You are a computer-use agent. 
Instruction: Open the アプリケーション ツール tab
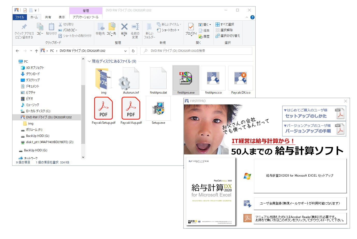86,17
